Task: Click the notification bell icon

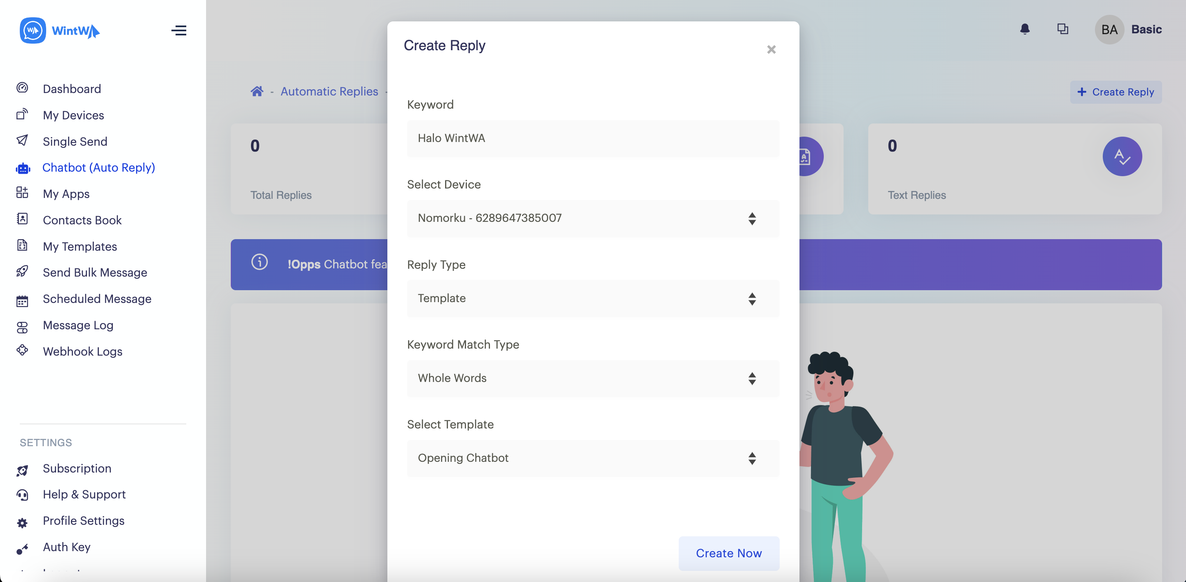Action: (1024, 29)
